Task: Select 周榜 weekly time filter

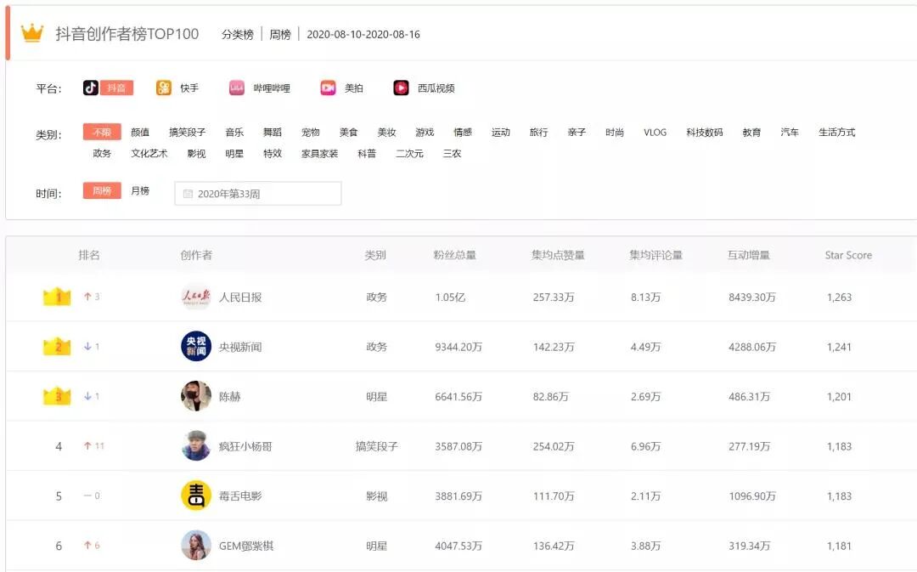Action: (102, 191)
